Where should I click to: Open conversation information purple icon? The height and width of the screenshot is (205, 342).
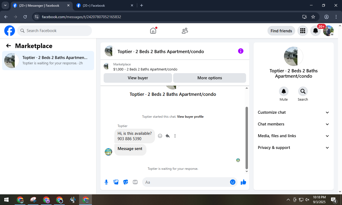pos(241,51)
